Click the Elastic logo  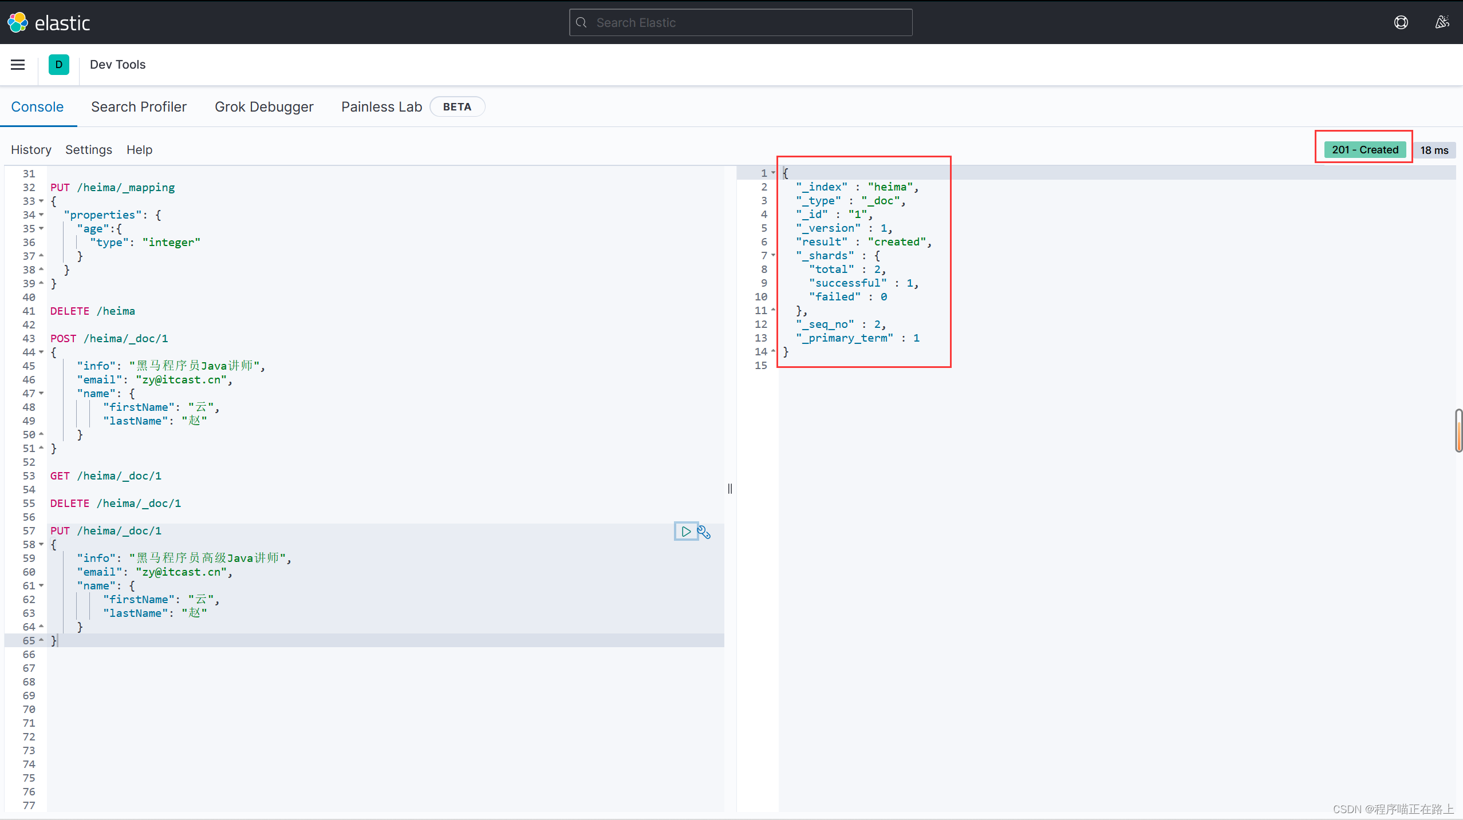point(49,23)
